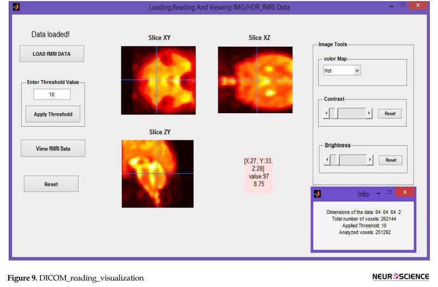Click the MATLAB icon in main title bar

click(16, 7)
